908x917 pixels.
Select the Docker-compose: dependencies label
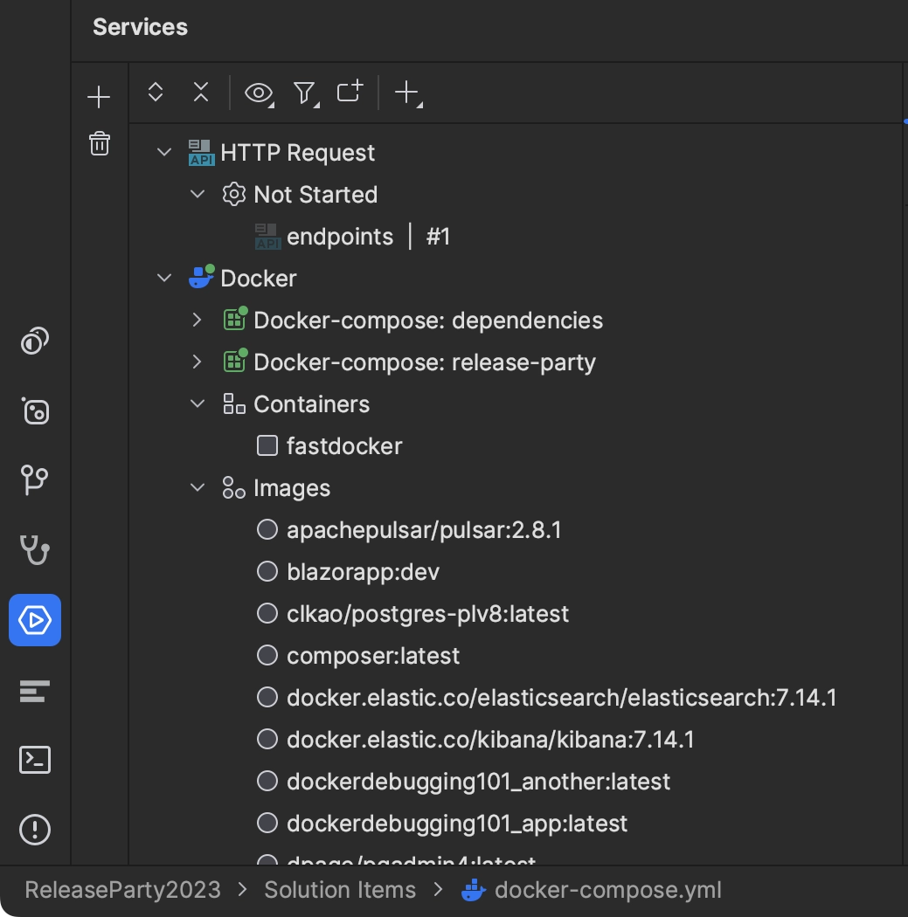click(x=428, y=321)
